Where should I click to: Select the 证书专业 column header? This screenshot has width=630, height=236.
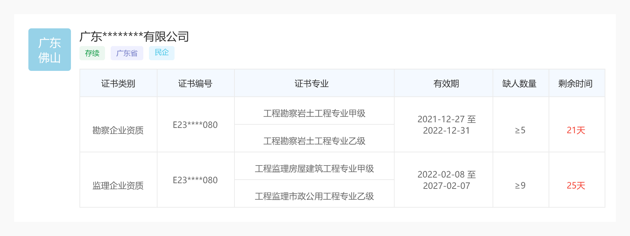coord(311,84)
